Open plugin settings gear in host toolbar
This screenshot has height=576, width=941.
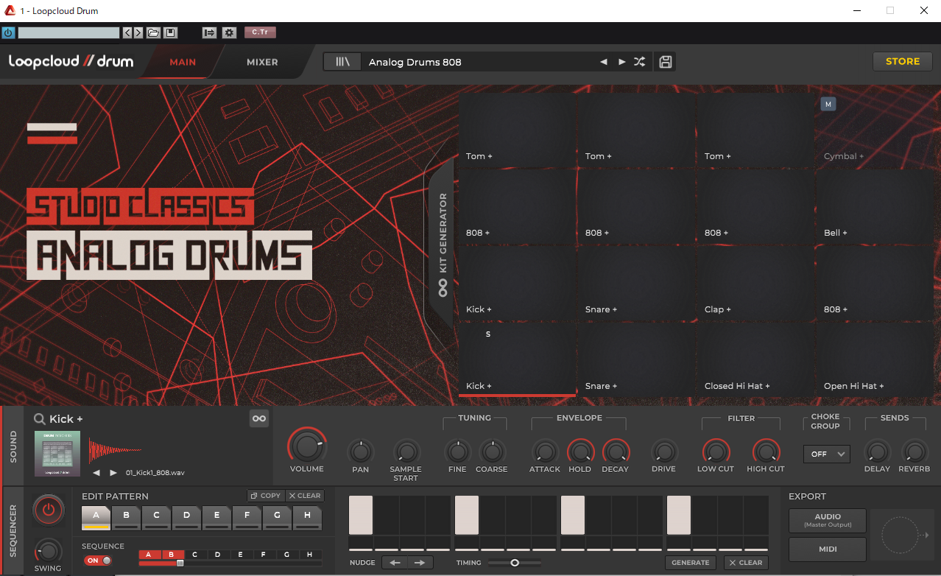coord(229,32)
